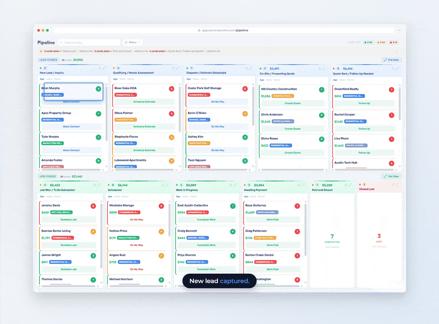439x324 pixels.
Task: Sort Dispatch / Estimate Scheduled column by Name
Action: pyautogui.click(x=204, y=79)
